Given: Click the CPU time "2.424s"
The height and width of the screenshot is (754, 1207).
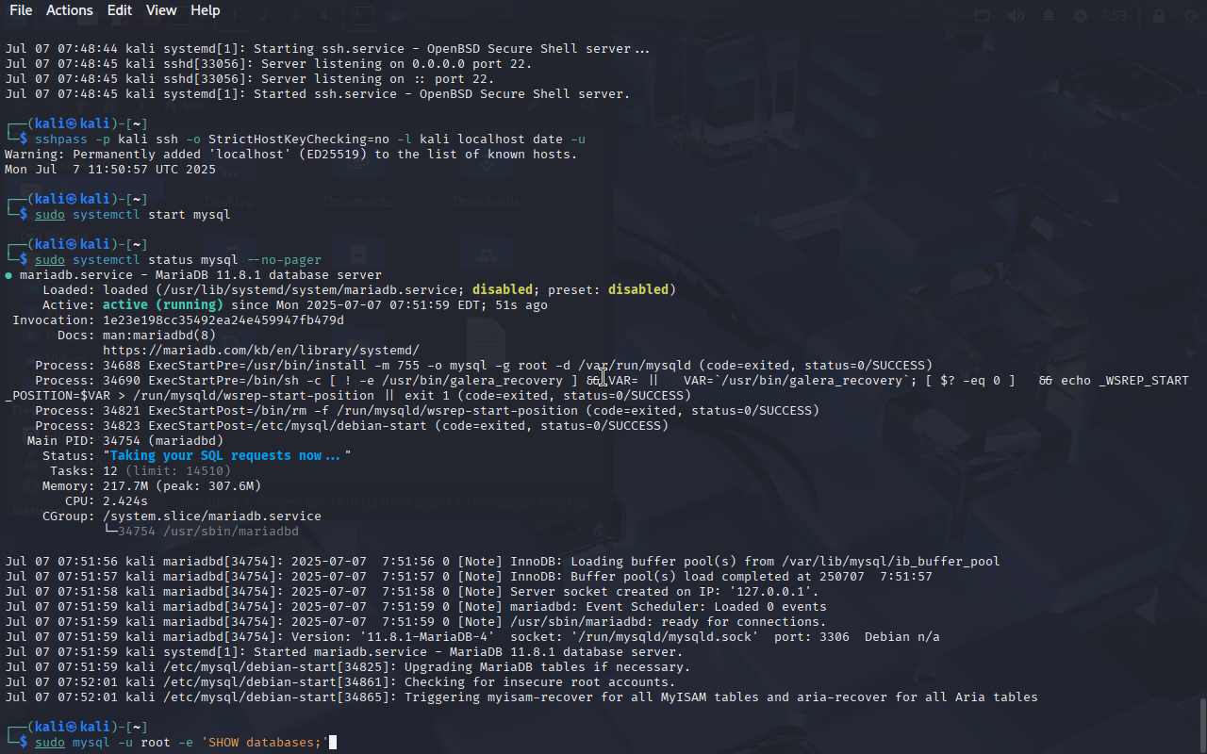Looking at the screenshot, I should pyautogui.click(x=125, y=501).
